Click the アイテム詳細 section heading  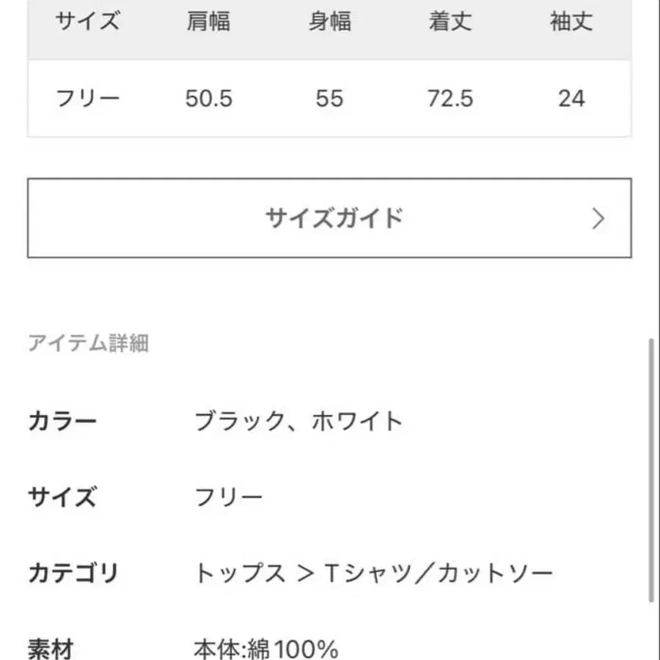[88, 343]
